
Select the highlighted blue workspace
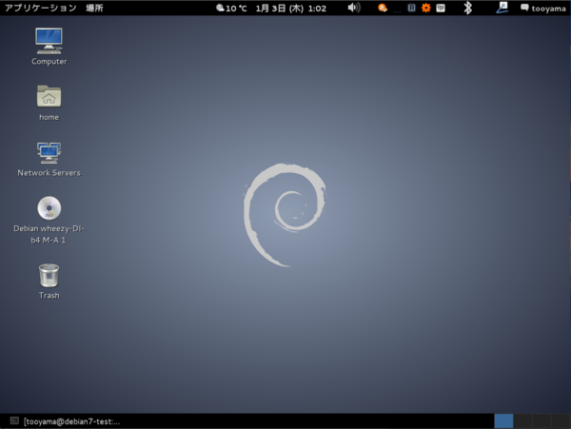(503, 421)
